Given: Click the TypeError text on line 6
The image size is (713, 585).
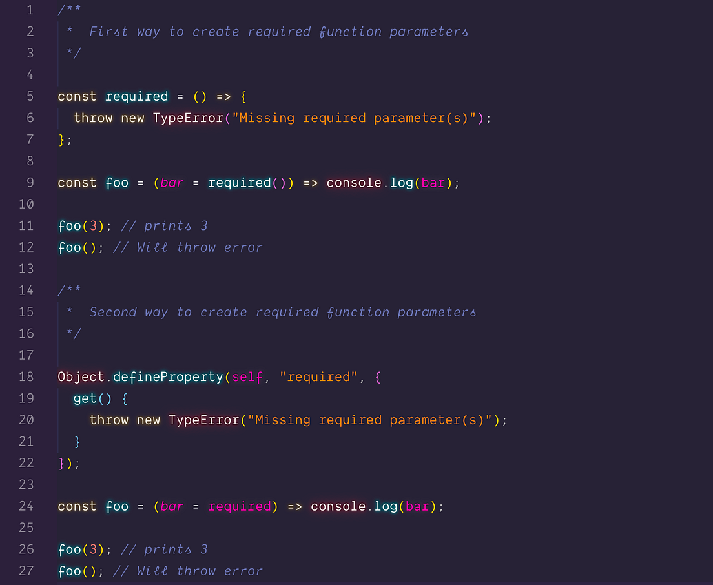Looking at the screenshot, I should tap(188, 118).
